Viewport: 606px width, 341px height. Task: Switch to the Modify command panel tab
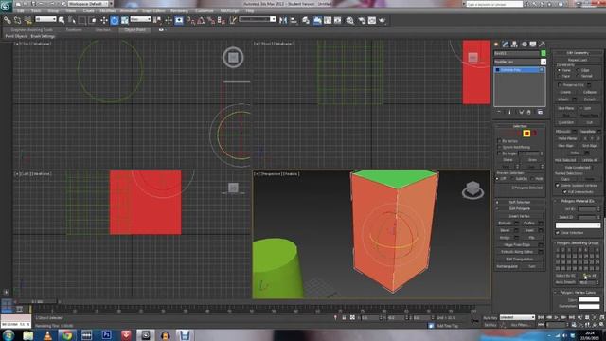tap(506, 45)
